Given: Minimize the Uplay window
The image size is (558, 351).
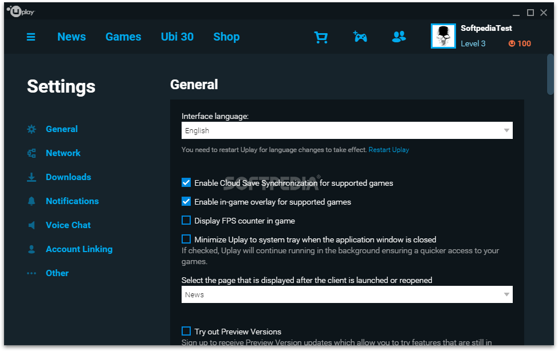Looking at the screenshot, I should tap(516, 14).
